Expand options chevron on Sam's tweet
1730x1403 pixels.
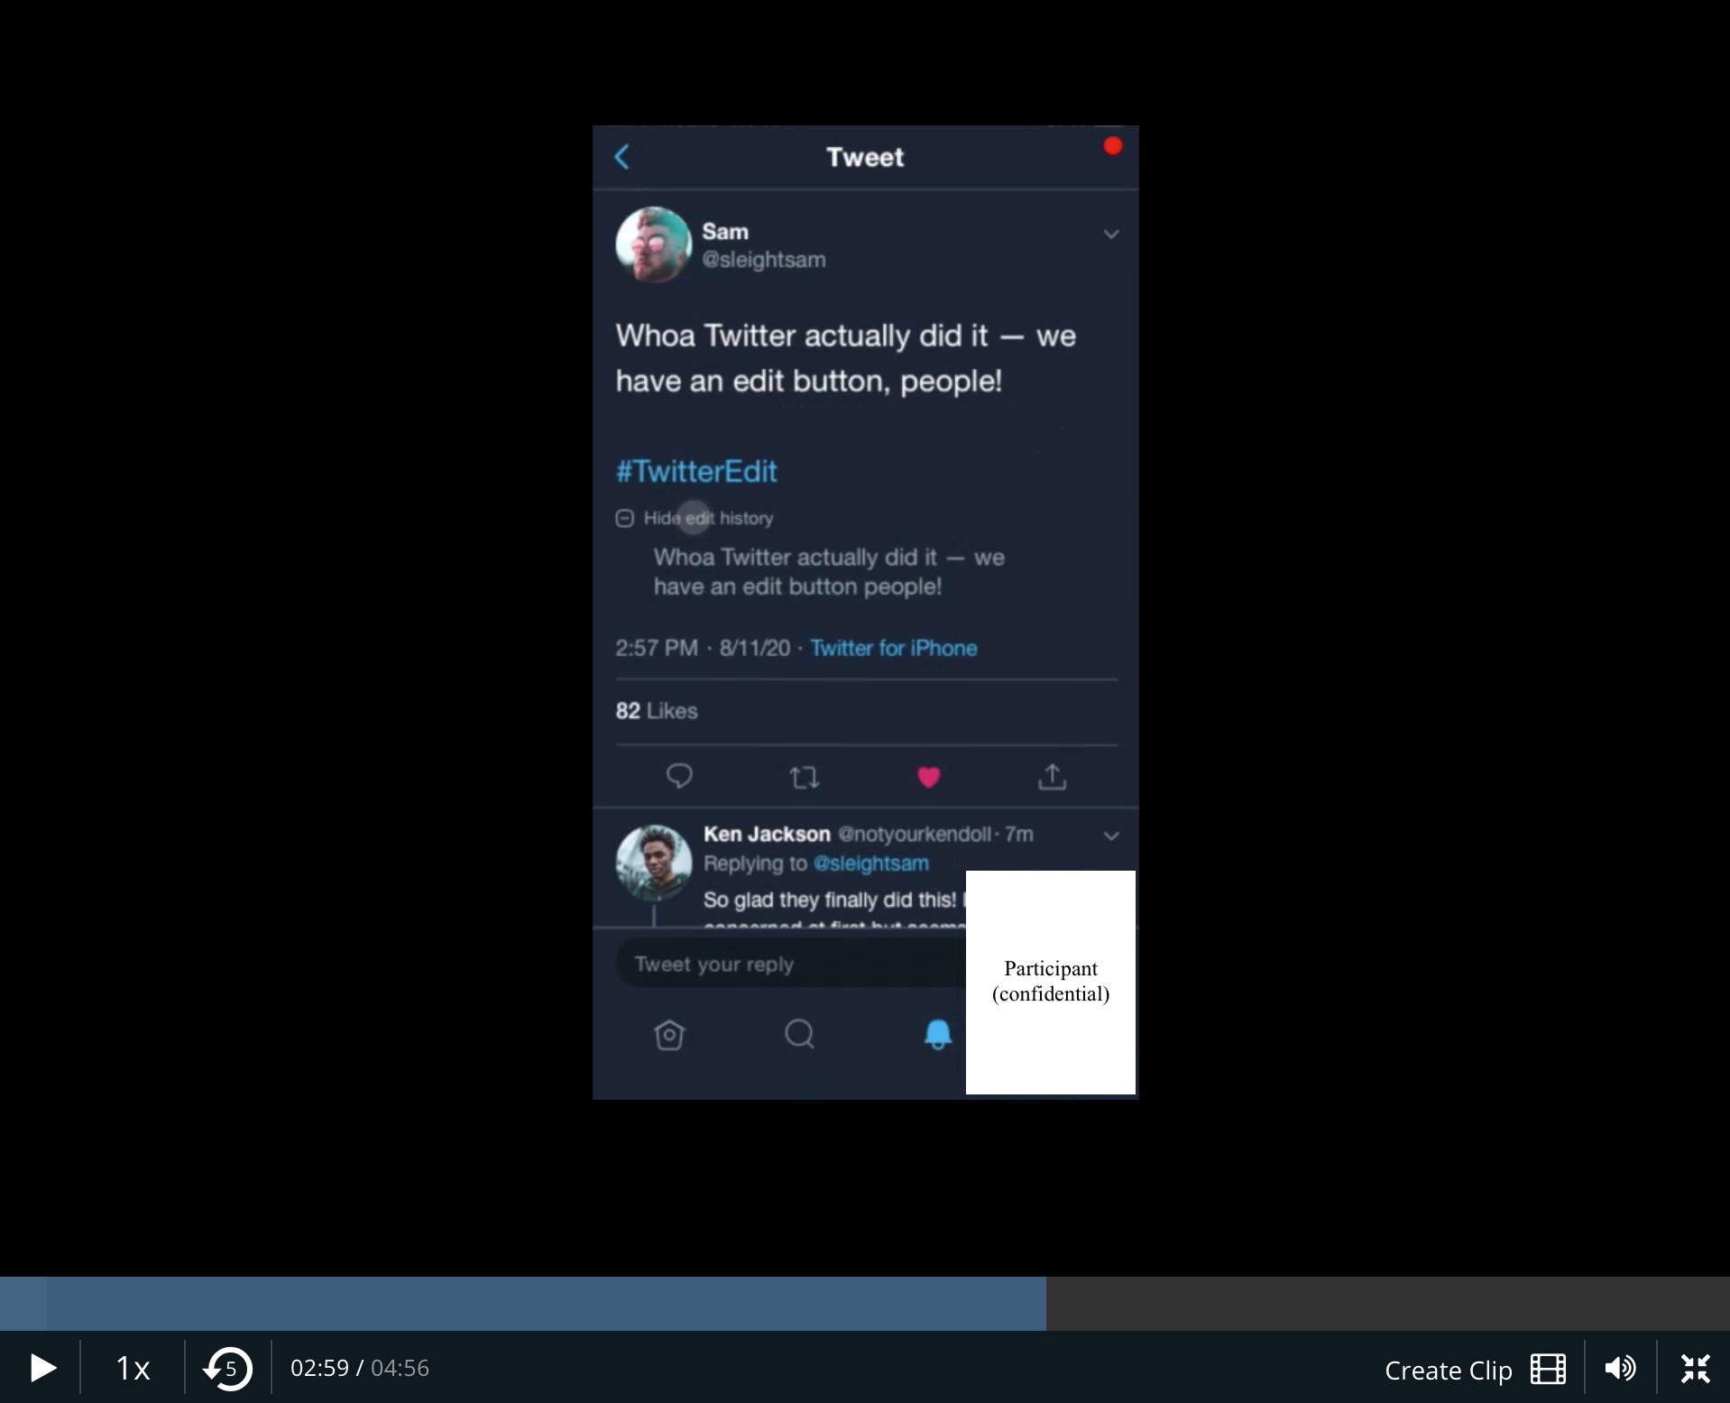[1111, 234]
